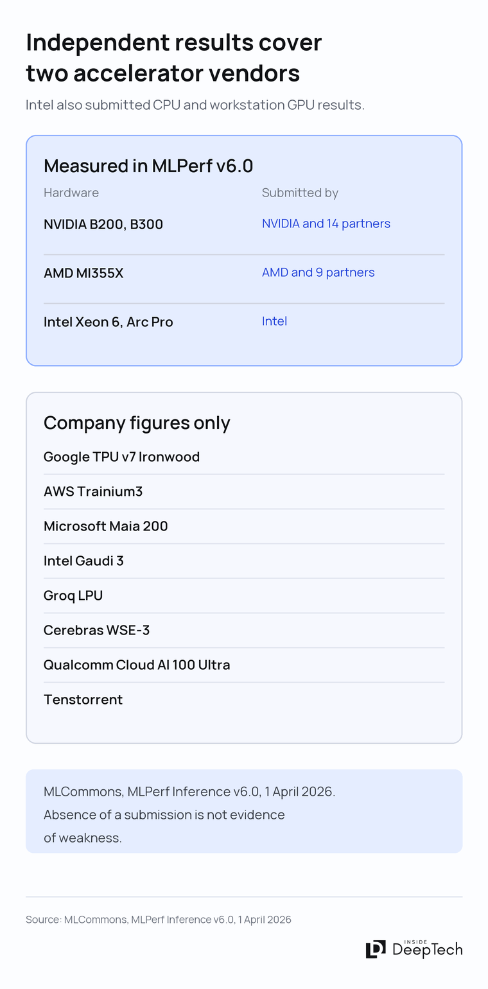Select the 'Microsoft Maia 200' row
The image size is (488, 989).
(244, 526)
